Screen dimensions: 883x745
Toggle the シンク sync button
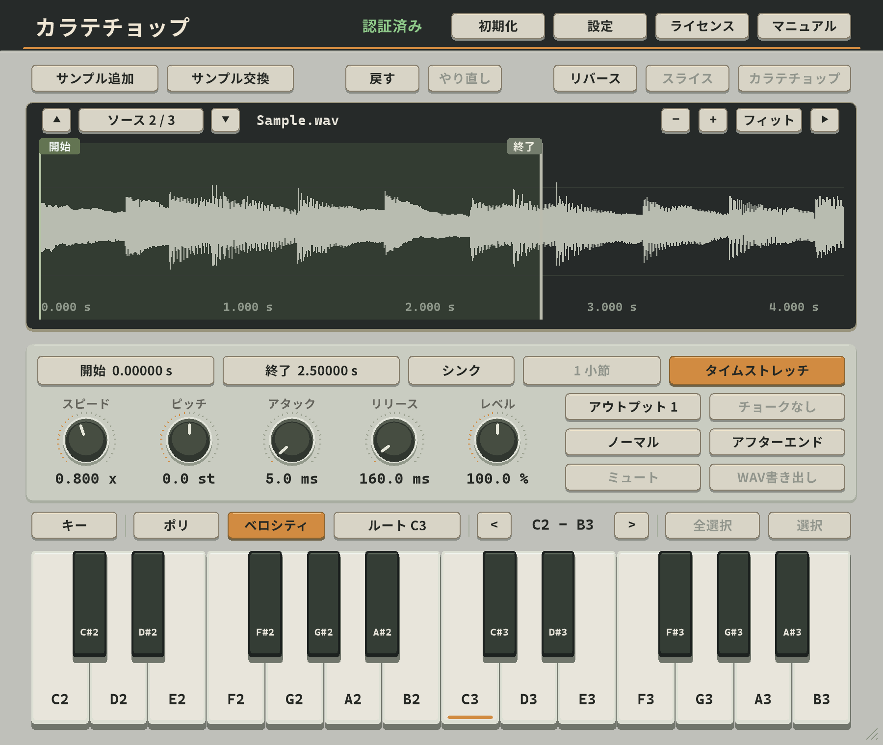(461, 371)
